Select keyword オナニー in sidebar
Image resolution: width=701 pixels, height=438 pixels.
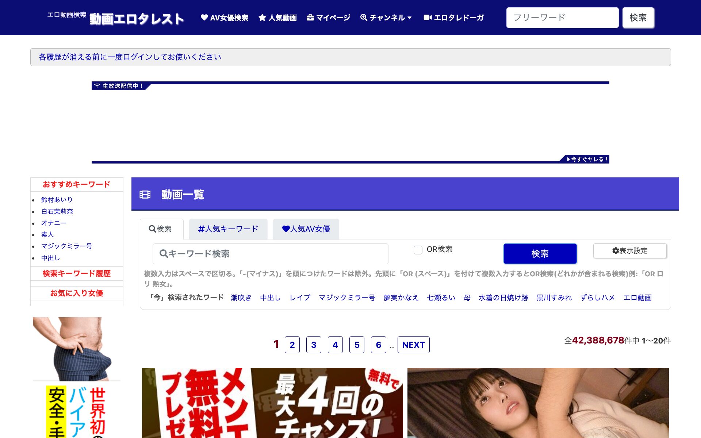pos(54,223)
